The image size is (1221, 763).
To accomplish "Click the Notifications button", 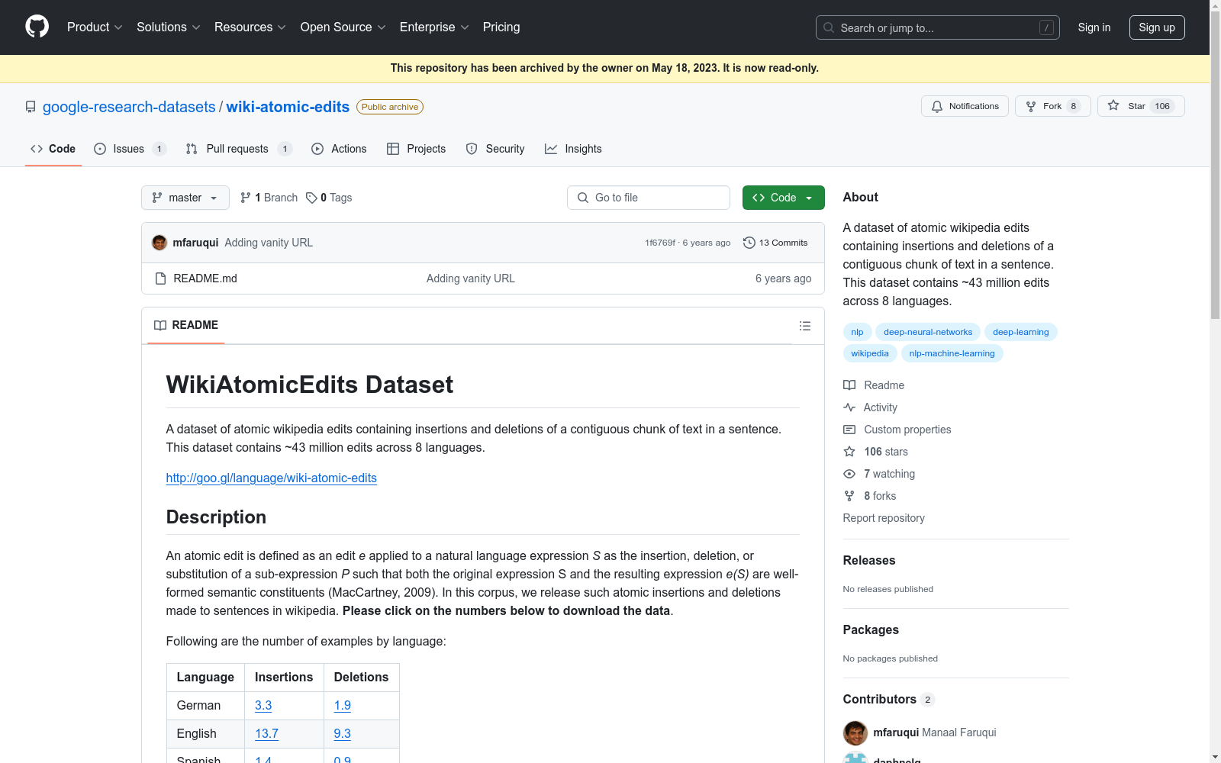I will [965, 106].
